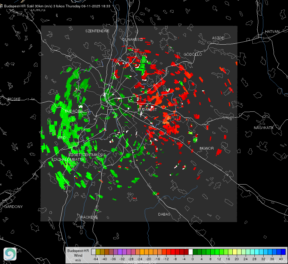Click the -64 value on the legend scale
Image resolution: width=288 pixels, height=264 pixels.
[x=96, y=259]
